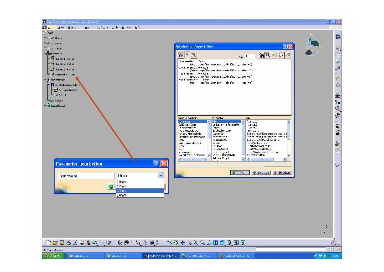This screenshot has height=272, width=384.
Task: Click the speech bubble comment icon in Regeleditor
Action: [x=281, y=55]
